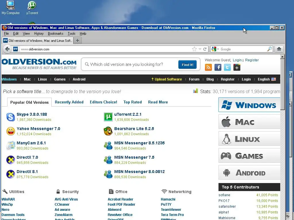
Task: Open the Facebook icon on OldVersion header
Action: coord(218,67)
